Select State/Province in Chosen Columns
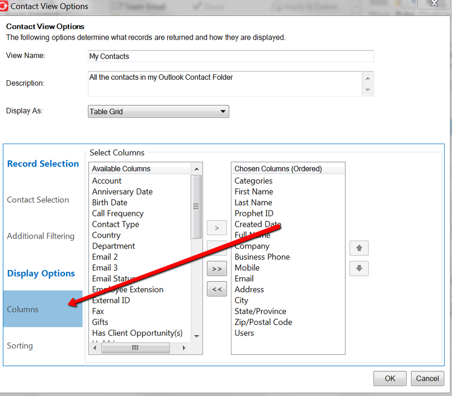452x396 pixels. coord(260,311)
